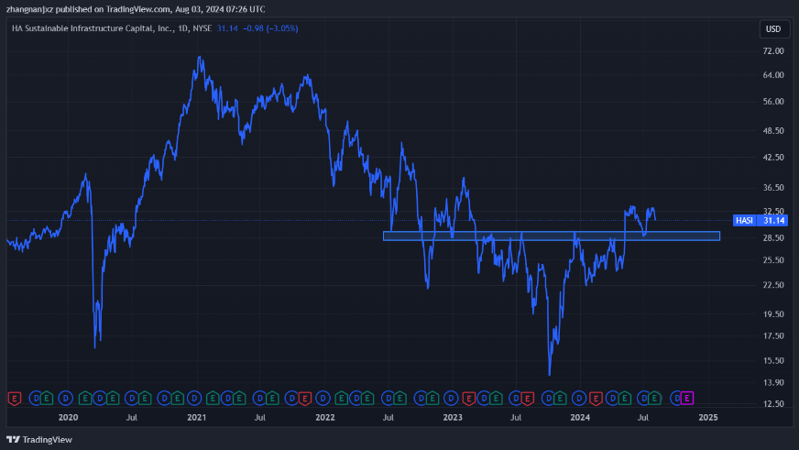
Task: Click the red earnings E marker just after 2023
Action: tap(469, 398)
